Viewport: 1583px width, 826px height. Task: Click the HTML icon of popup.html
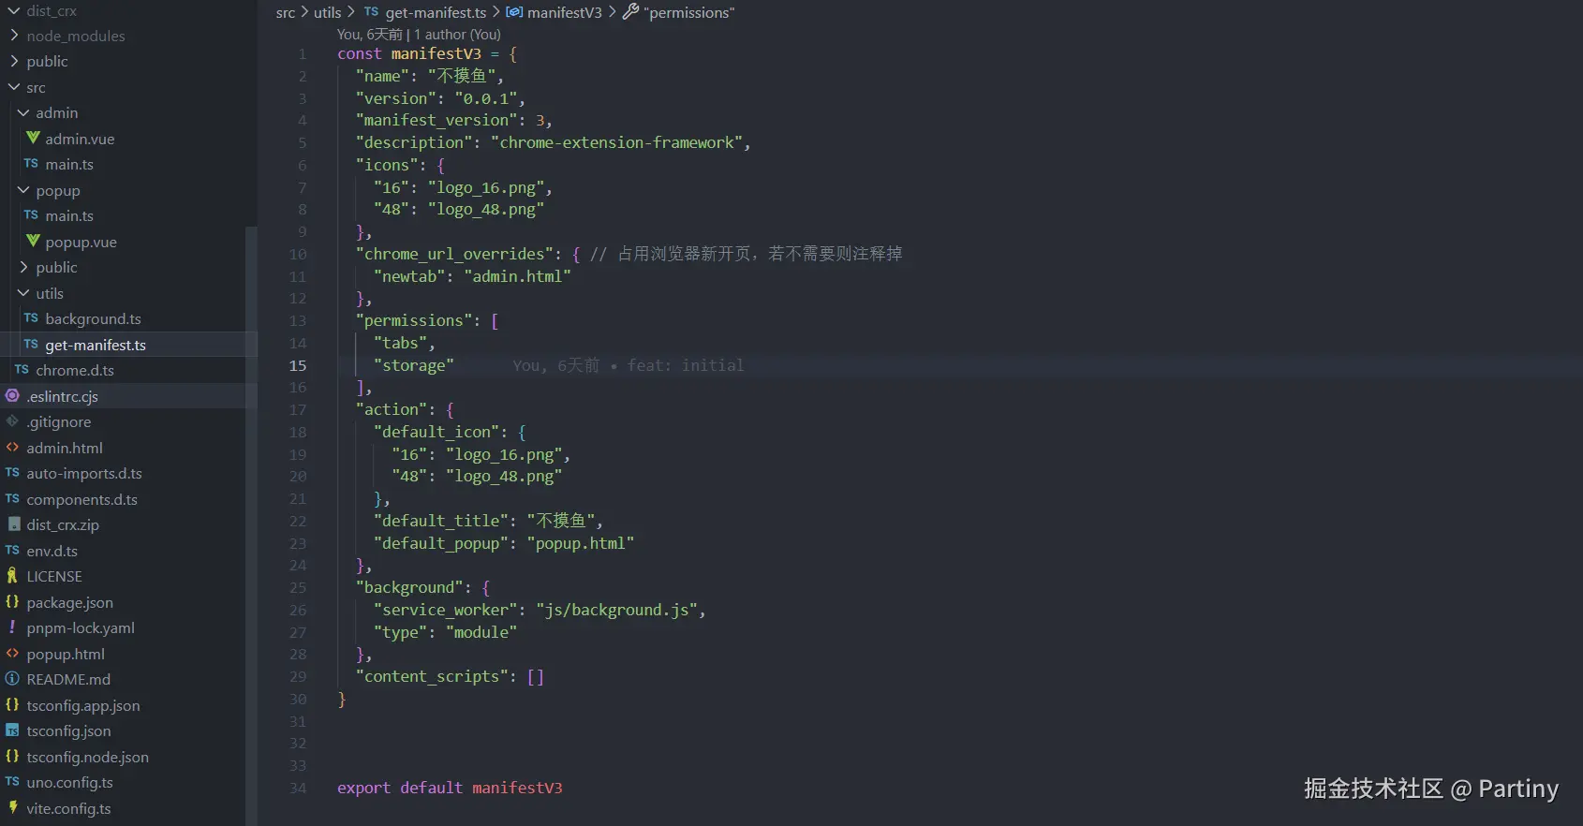coord(12,653)
